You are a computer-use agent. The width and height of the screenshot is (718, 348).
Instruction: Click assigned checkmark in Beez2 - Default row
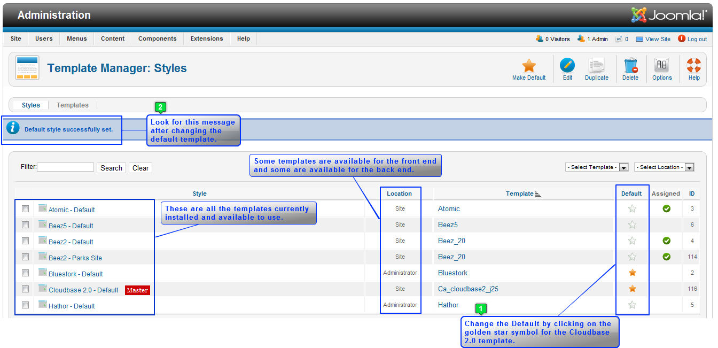[x=667, y=241]
